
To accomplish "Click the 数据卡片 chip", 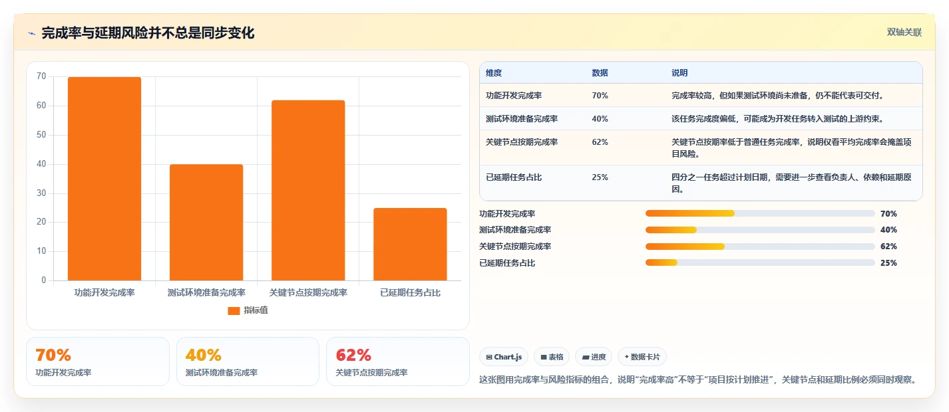I will point(642,357).
